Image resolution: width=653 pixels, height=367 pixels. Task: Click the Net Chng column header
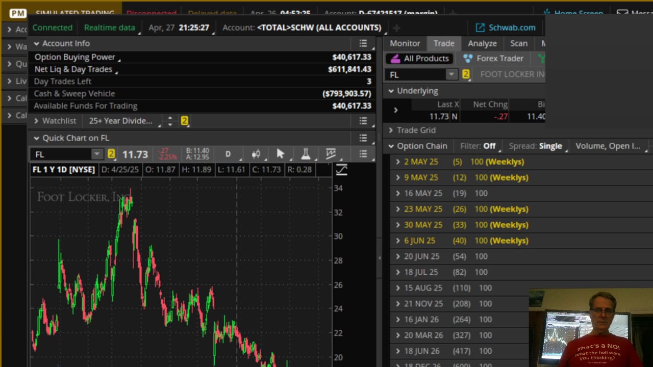490,104
